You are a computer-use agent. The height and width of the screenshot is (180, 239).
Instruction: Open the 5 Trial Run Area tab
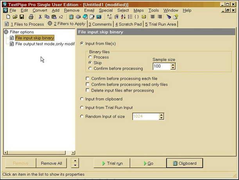pos(160,24)
